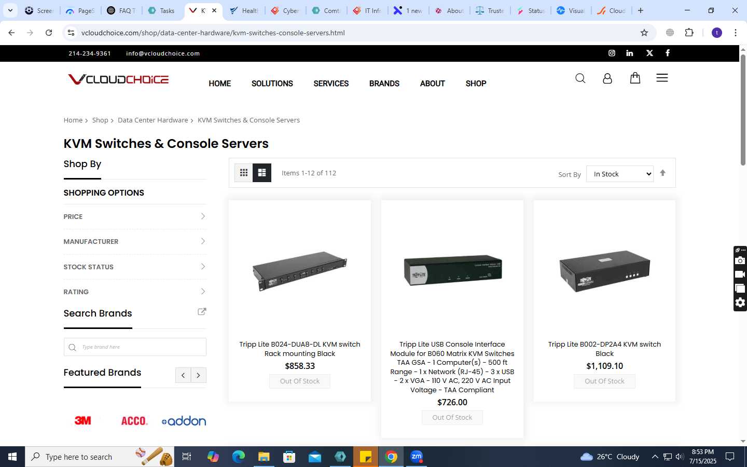The image size is (747, 467).
Task: Switch to the FAQ browser tab
Action: click(122, 10)
